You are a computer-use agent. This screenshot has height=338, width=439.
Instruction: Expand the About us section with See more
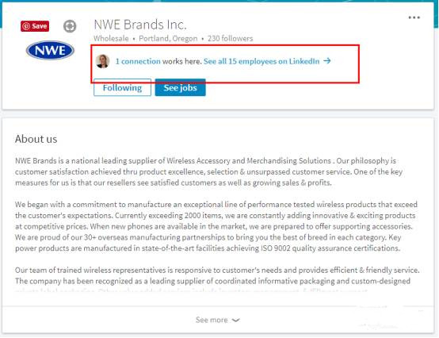coord(218,320)
